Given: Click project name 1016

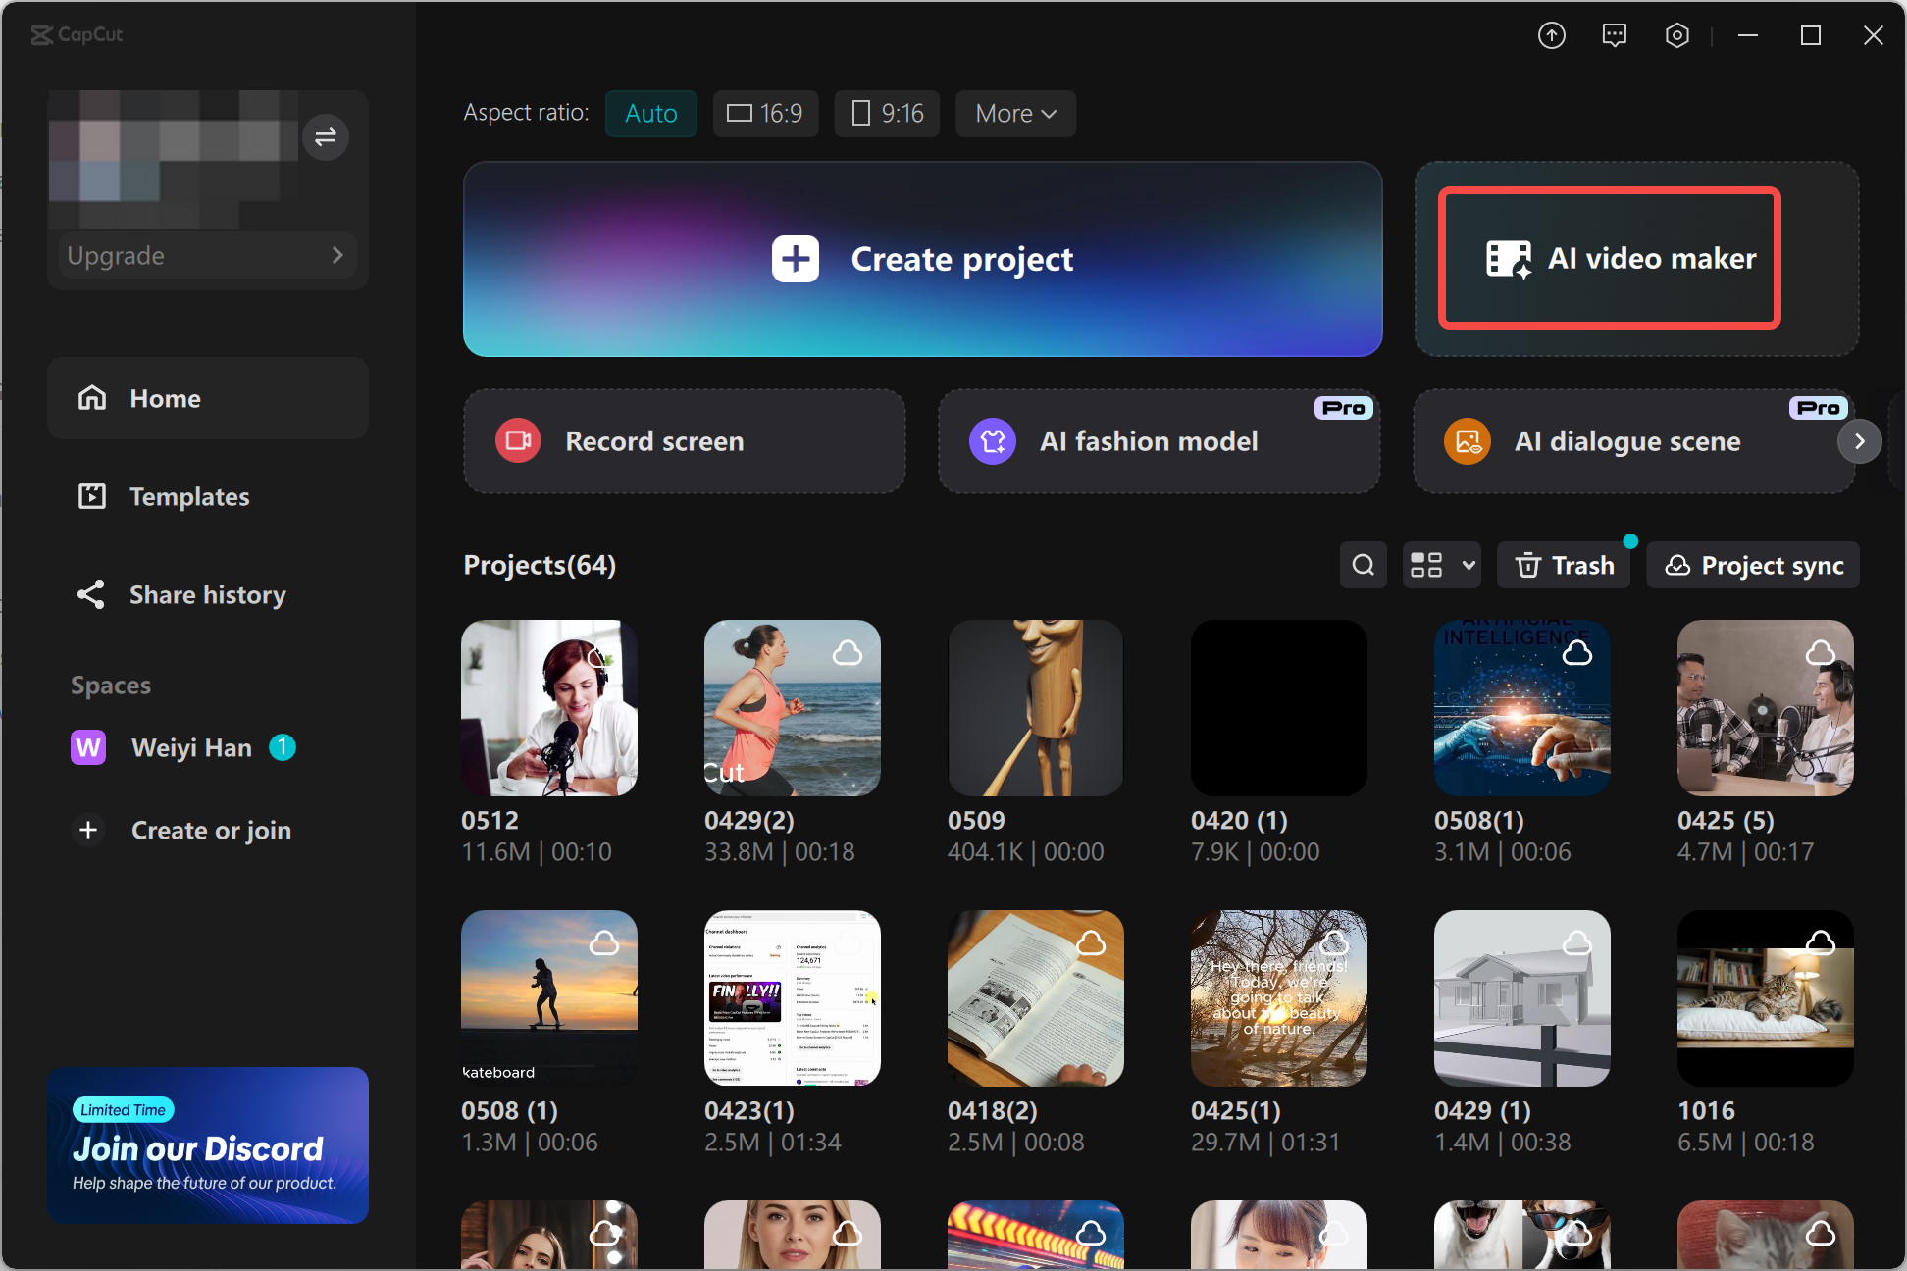Looking at the screenshot, I should [1707, 1110].
